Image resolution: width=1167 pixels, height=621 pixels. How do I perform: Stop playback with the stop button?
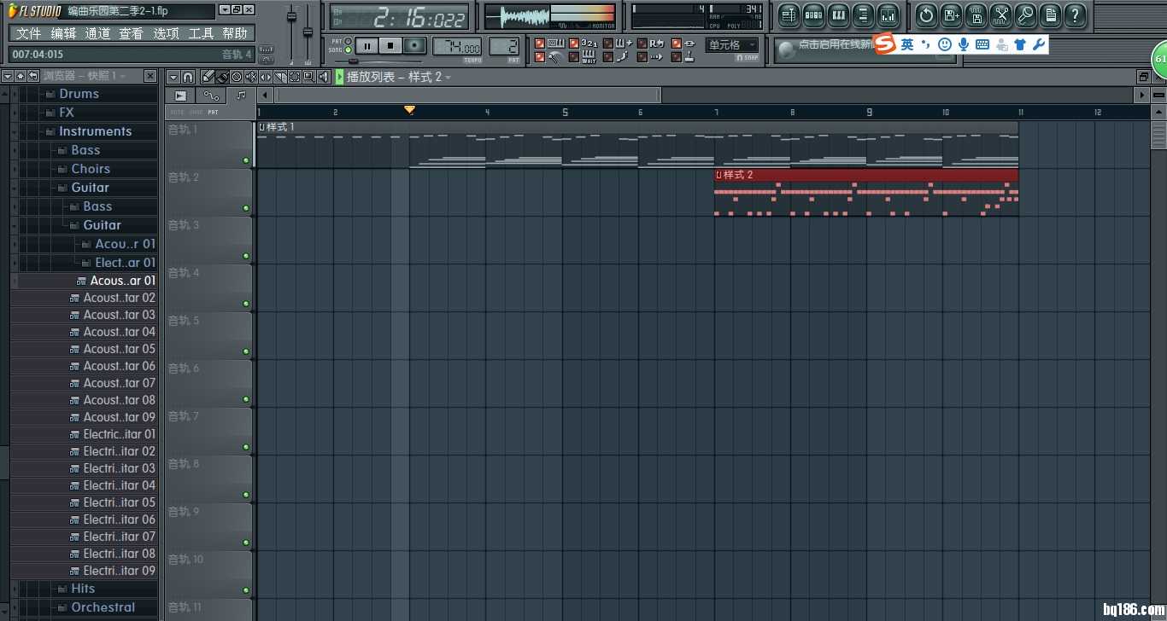click(390, 46)
